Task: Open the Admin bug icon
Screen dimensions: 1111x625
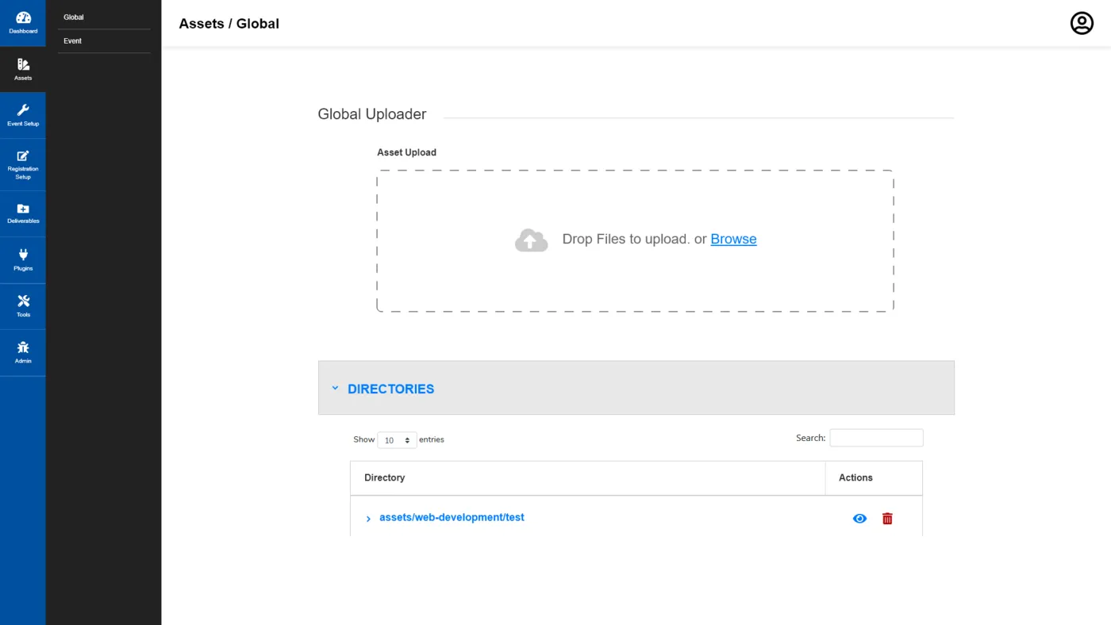Action: [23, 347]
